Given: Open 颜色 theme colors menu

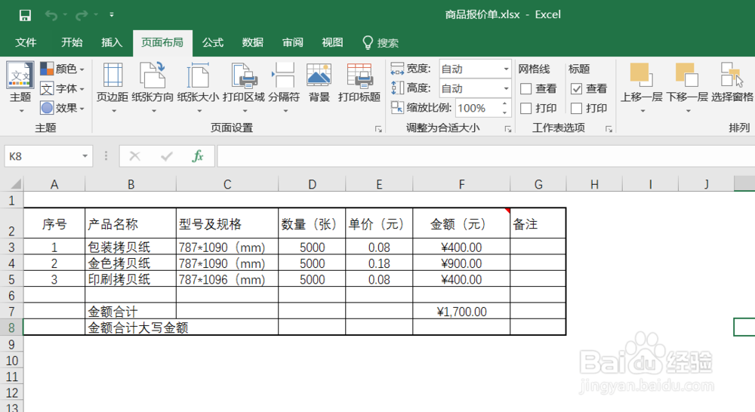Looking at the screenshot, I should tap(62, 69).
